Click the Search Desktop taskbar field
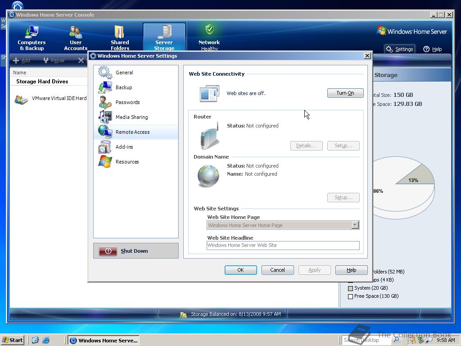This screenshot has height=346, width=461. tap(366, 340)
